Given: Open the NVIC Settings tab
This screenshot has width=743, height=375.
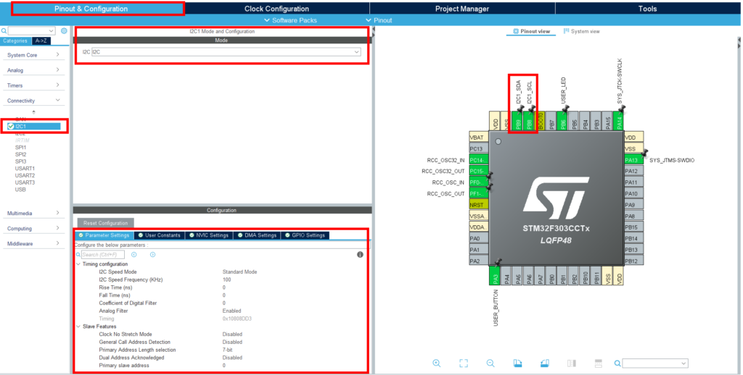Looking at the screenshot, I should tap(210, 235).
